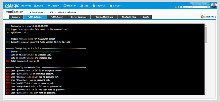
Task: Open the User And Privileges tab
Action: [x=104, y=17]
